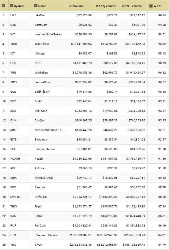The width and height of the screenshot is (169, 250).
Task: Click the Measurable Data To... name cell
Action: [49, 130]
